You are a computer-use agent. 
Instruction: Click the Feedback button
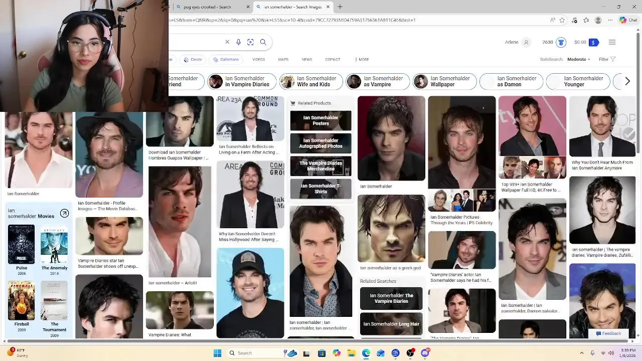[x=608, y=333]
